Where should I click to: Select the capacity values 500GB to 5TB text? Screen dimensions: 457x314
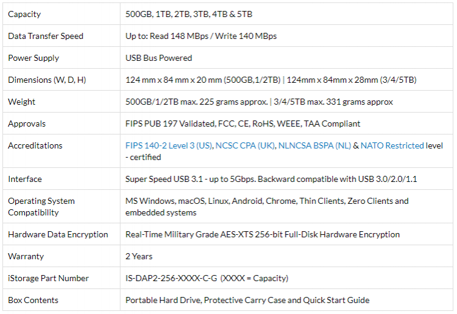click(189, 14)
